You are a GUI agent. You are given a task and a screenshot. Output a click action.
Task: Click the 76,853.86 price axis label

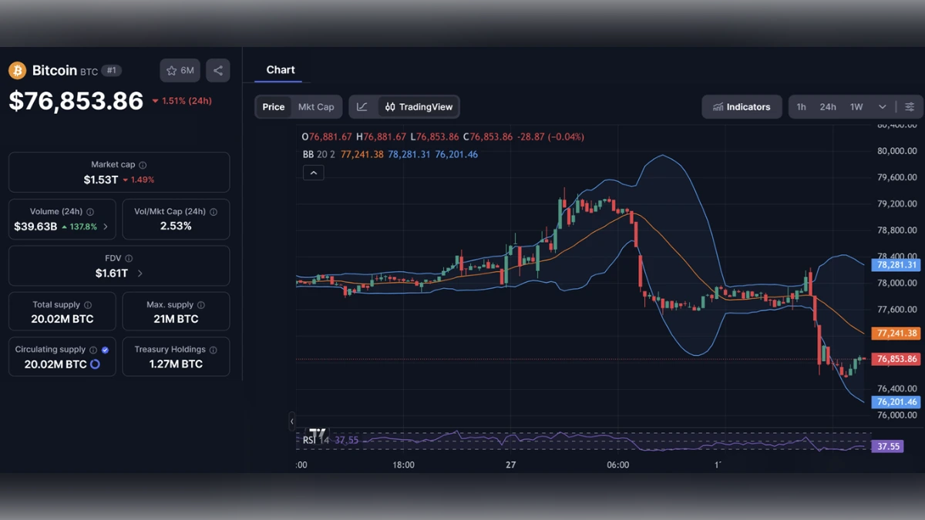tap(895, 358)
